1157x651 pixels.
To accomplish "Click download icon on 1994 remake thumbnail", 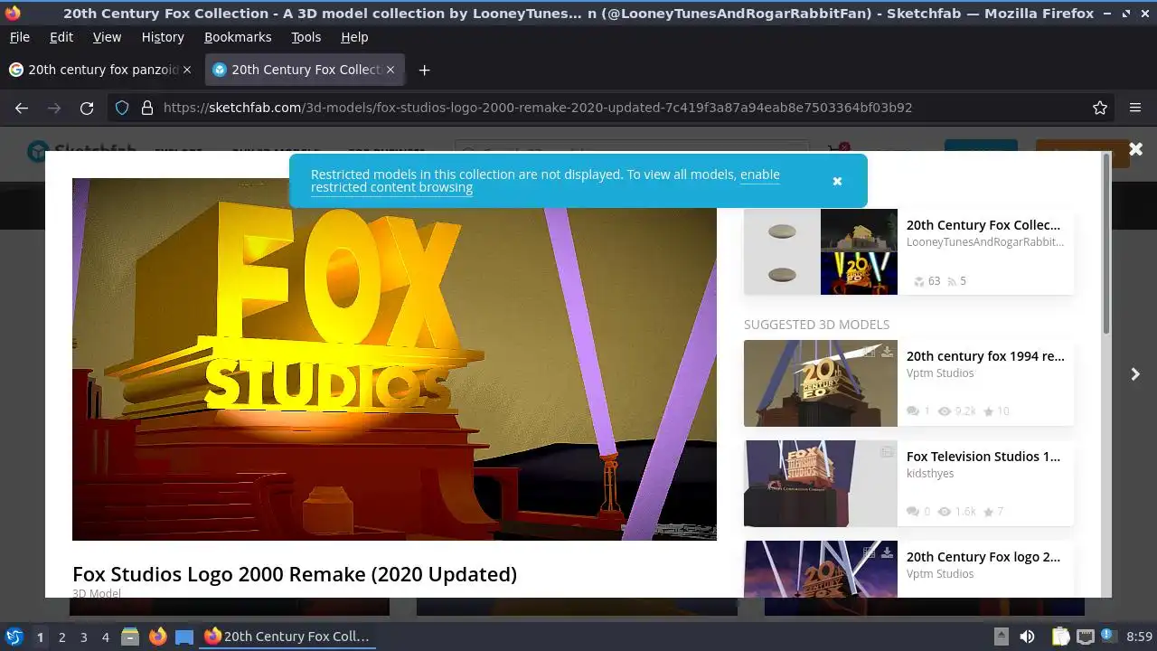I will coord(887,352).
